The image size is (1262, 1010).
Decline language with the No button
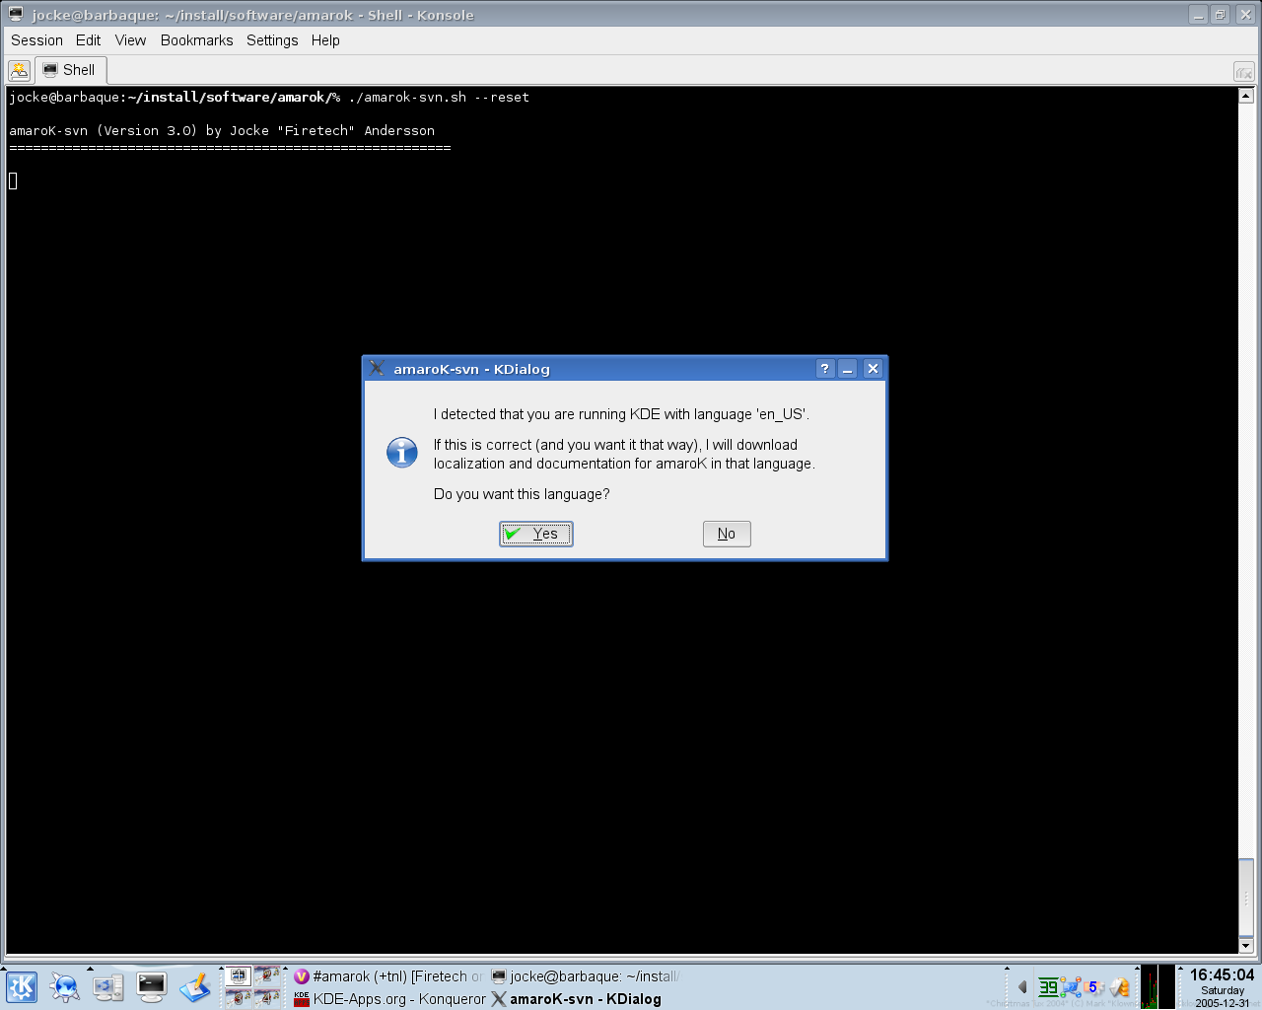pyautogui.click(x=727, y=534)
